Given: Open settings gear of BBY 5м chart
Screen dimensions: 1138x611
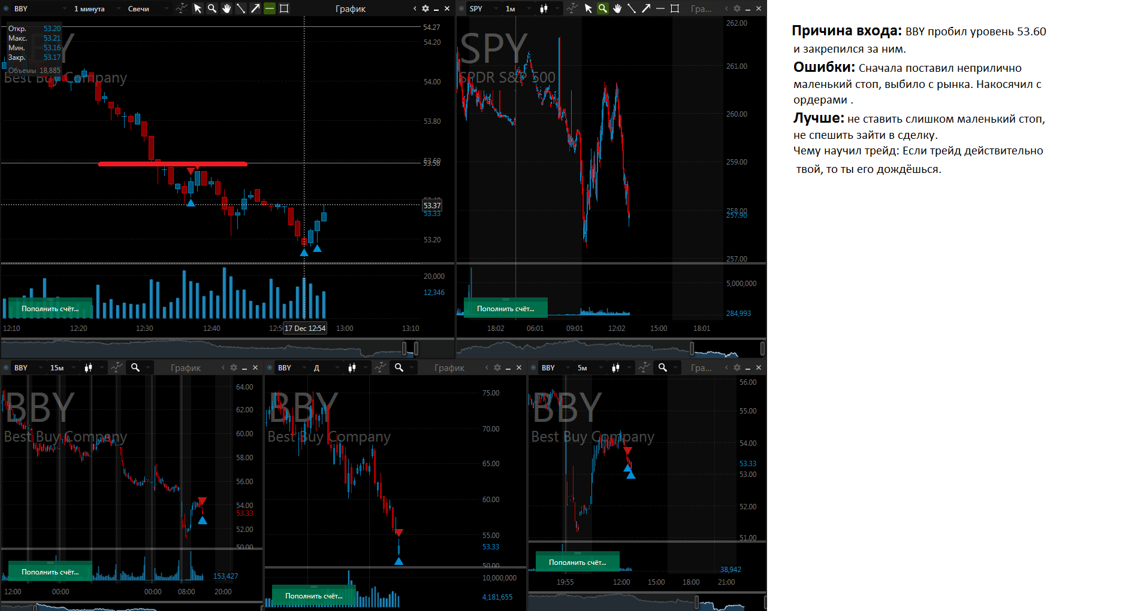Looking at the screenshot, I should click(737, 367).
